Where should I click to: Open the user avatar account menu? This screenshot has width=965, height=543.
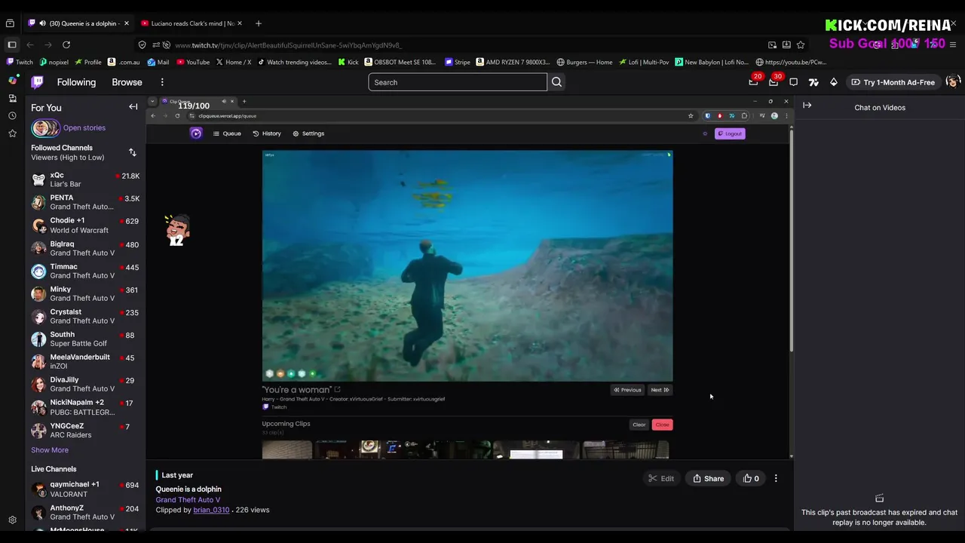pos(952,81)
